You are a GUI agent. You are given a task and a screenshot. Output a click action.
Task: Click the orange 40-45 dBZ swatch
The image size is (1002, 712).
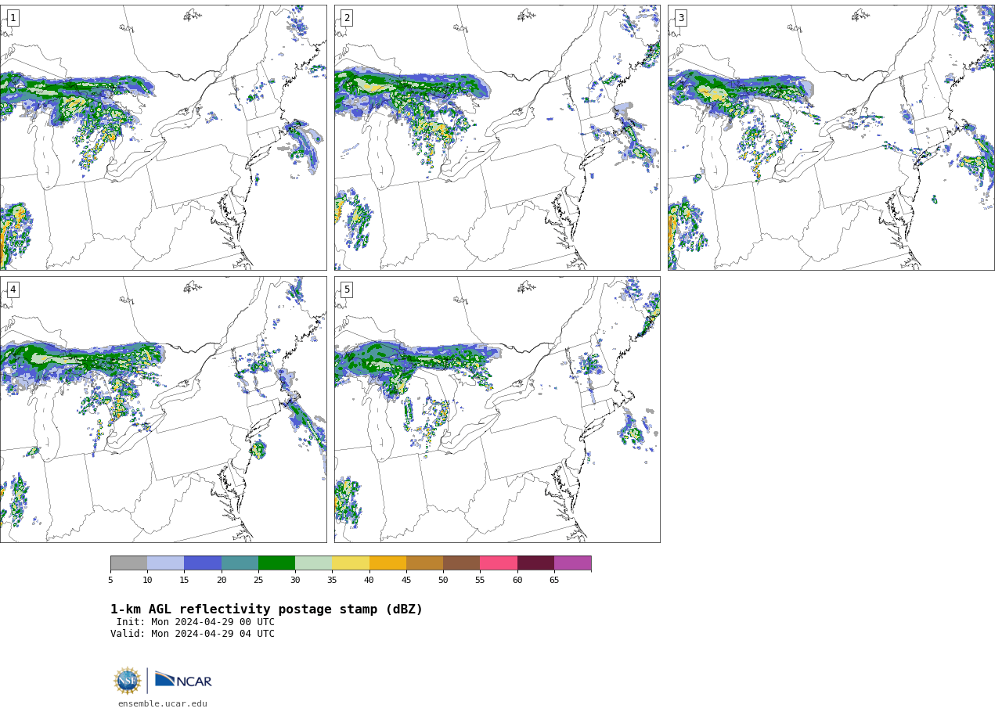[387, 563]
